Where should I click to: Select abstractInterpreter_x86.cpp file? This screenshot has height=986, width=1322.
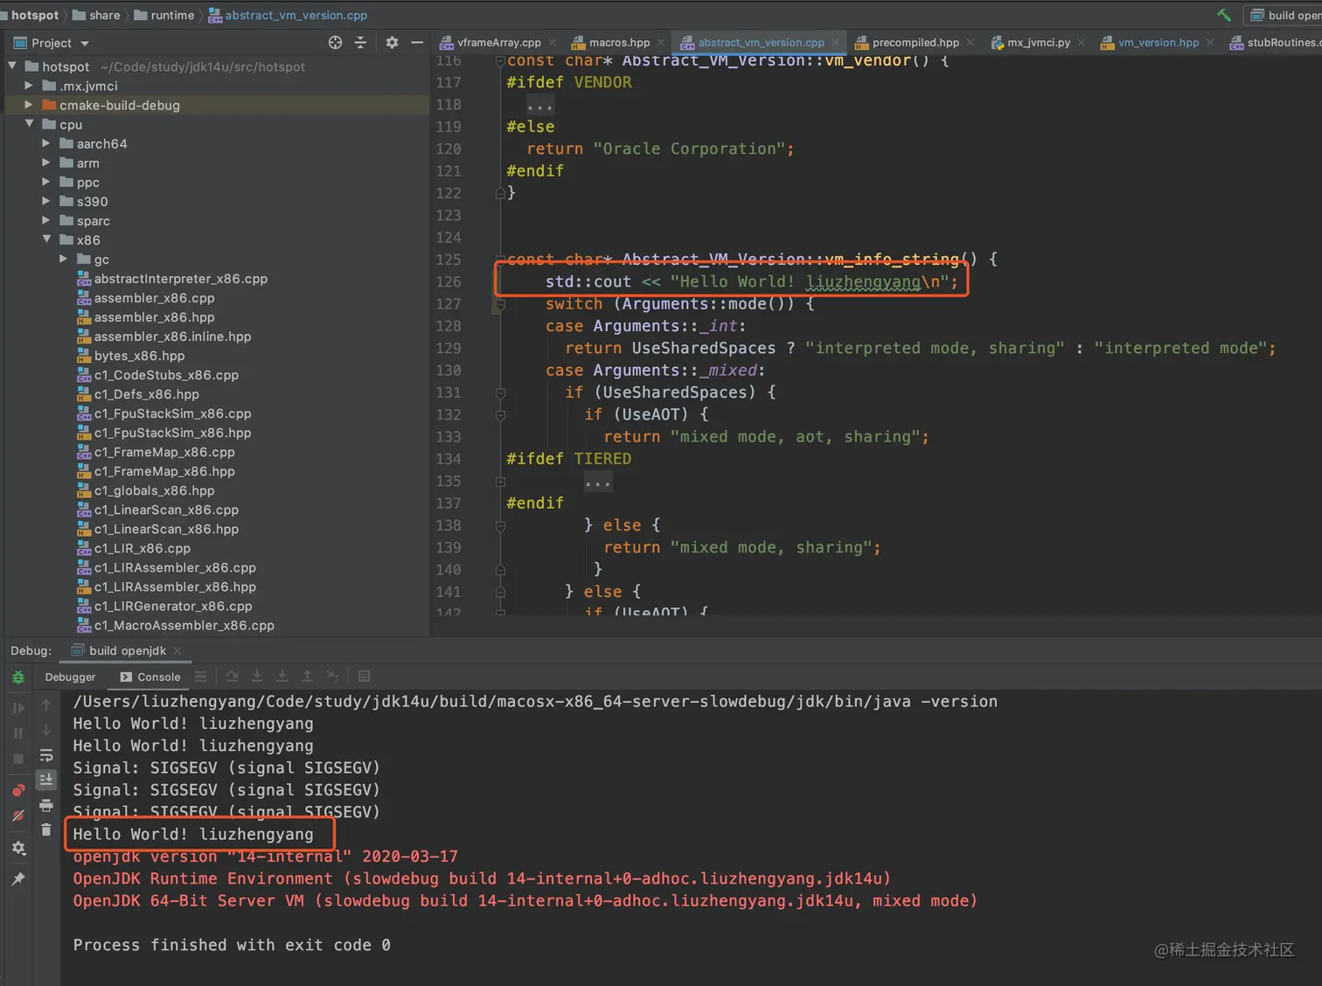[171, 279]
